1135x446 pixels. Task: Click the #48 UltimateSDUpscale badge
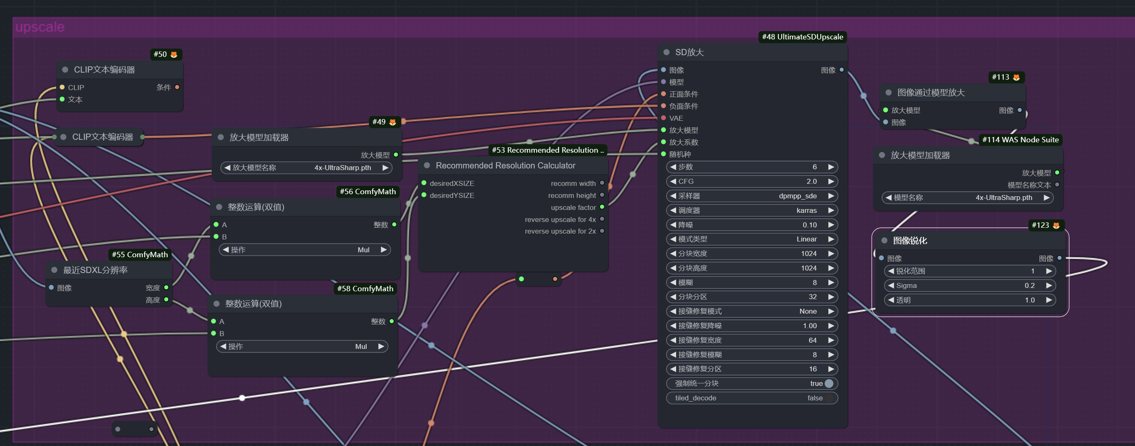point(802,37)
